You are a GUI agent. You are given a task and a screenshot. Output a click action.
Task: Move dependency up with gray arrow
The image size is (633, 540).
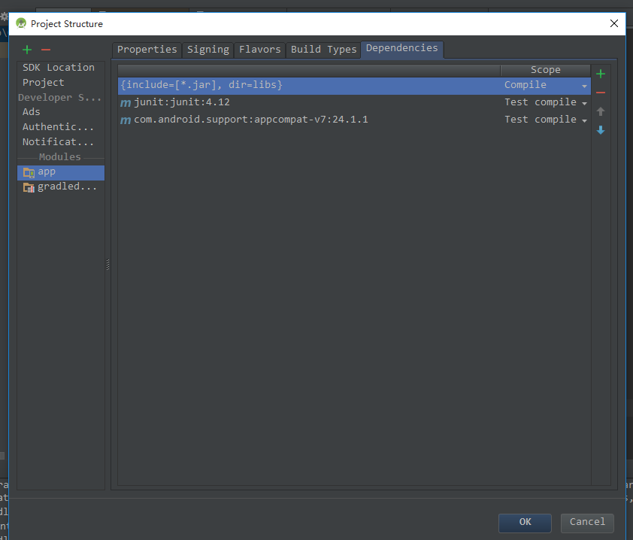pyautogui.click(x=601, y=111)
